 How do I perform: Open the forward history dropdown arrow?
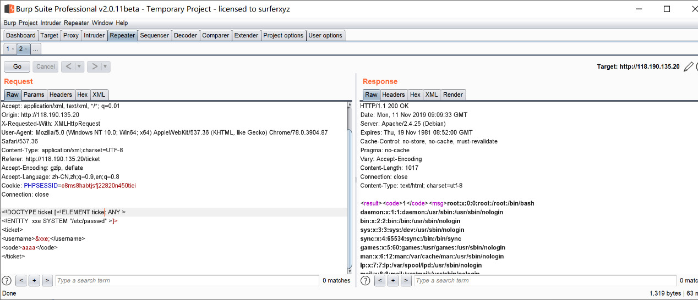tap(106, 66)
